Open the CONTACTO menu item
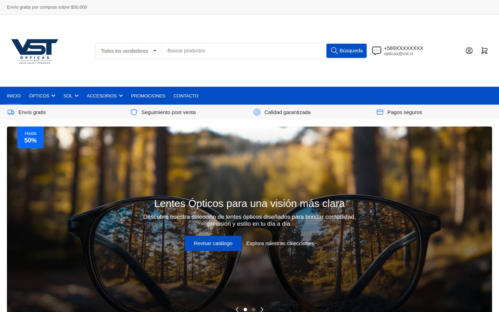 pos(186,96)
